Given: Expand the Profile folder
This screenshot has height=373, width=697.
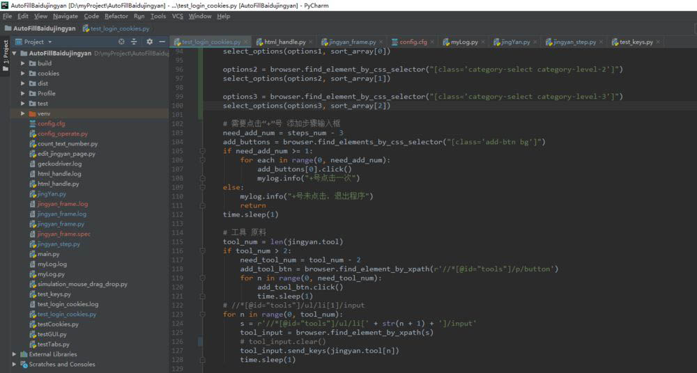Looking at the screenshot, I should (23, 93).
